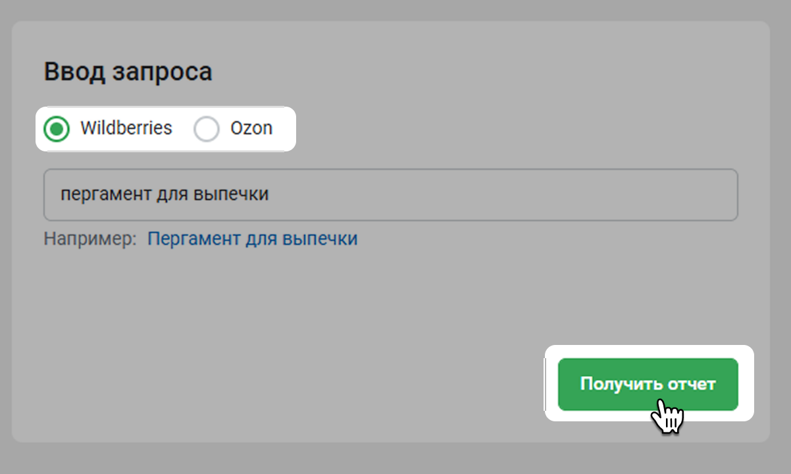The height and width of the screenshot is (474, 791).
Task: Select the Ozon radio button
Action: click(x=207, y=129)
